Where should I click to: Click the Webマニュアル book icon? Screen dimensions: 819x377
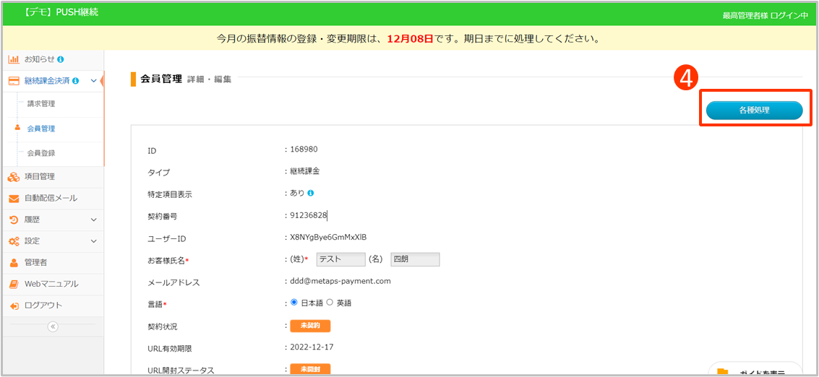[x=14, y=284]
